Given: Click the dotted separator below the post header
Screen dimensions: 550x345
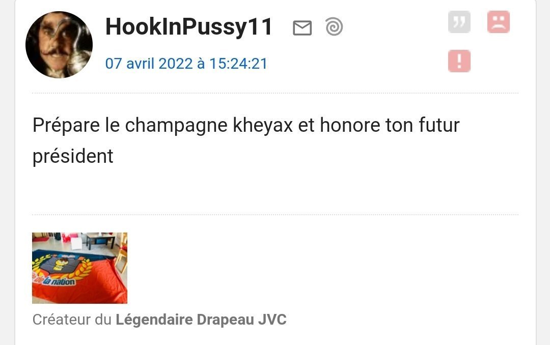Looking at the screenshot, I should pyautogui.click(x=275, y=93).
